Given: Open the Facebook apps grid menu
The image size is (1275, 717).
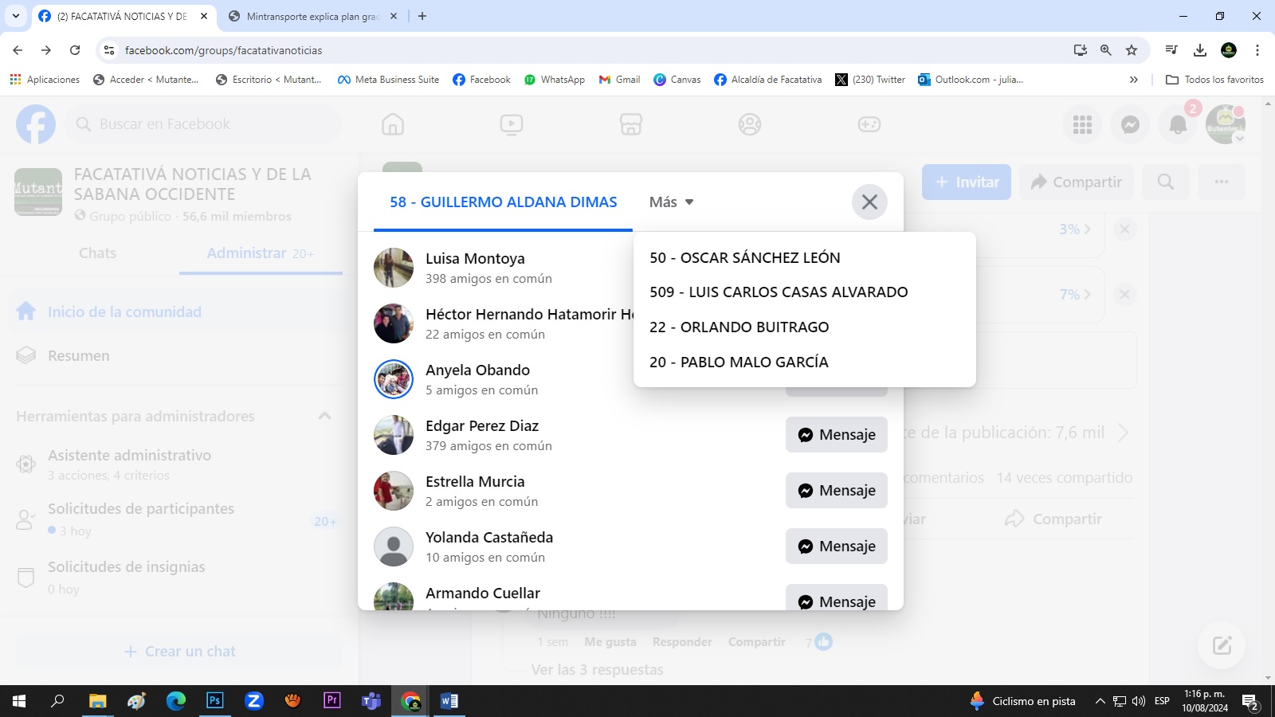Looking at the screenshot, I should tap(1082, 124).
